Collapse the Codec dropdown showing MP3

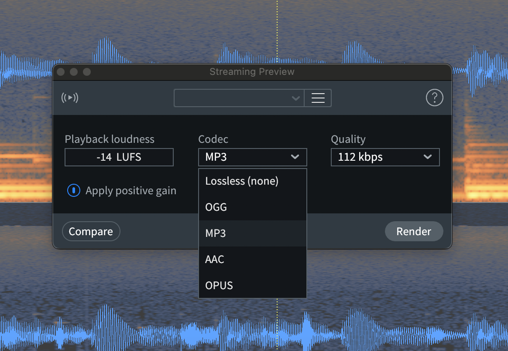(252, 157)
